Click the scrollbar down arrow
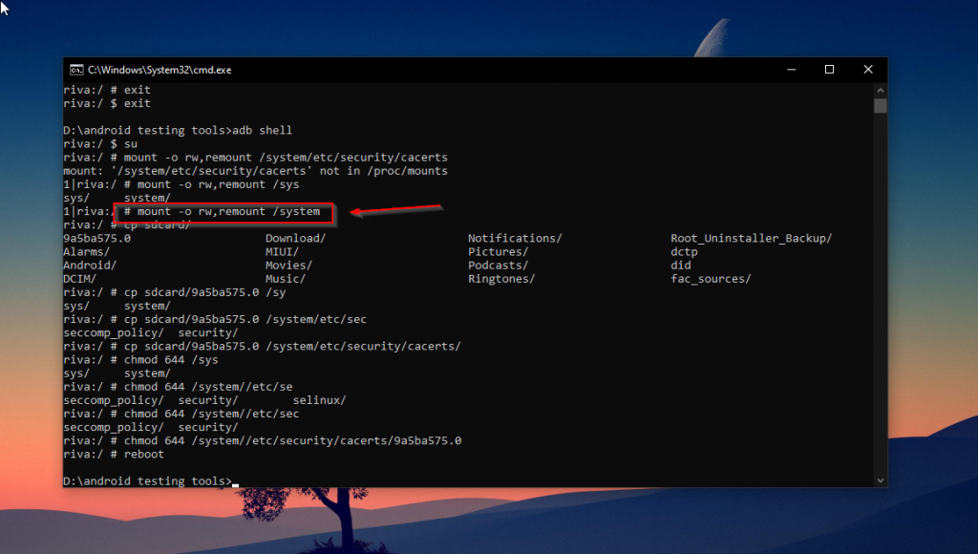 click(x=880, y=480)
